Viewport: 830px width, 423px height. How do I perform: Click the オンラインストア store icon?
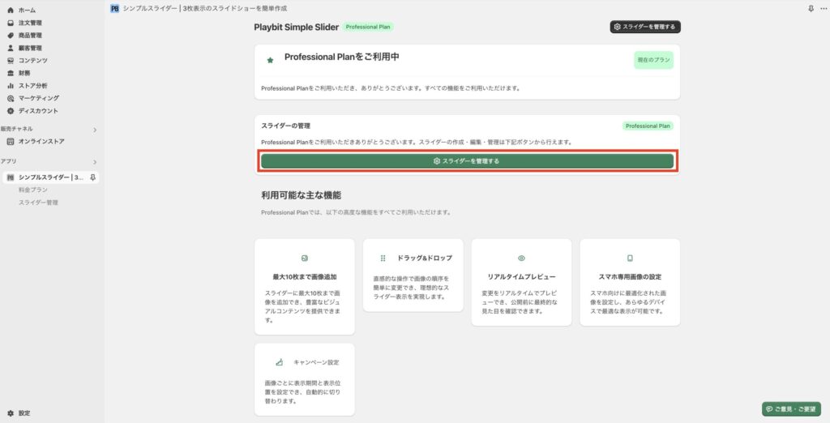tap(10, 141)
